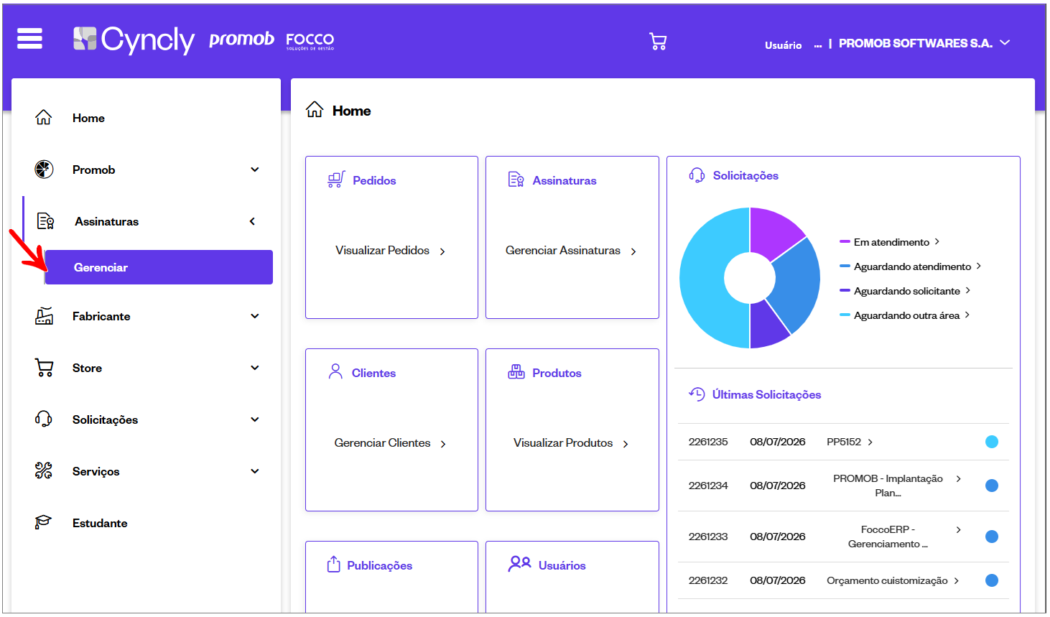Open the PROMOB - Implantação Plan... request
The height and width of the screenshot is (617, 1050).
click(888, 486)
